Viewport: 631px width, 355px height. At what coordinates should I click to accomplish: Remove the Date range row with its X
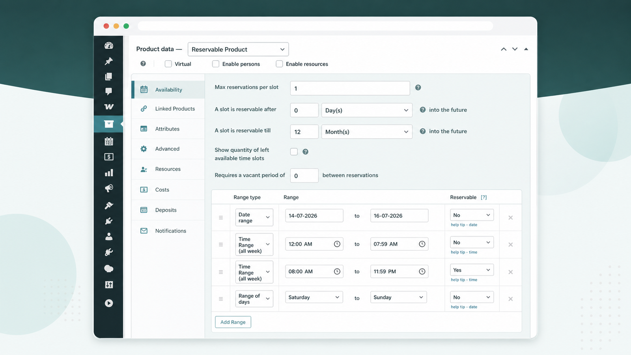(511, 218)
